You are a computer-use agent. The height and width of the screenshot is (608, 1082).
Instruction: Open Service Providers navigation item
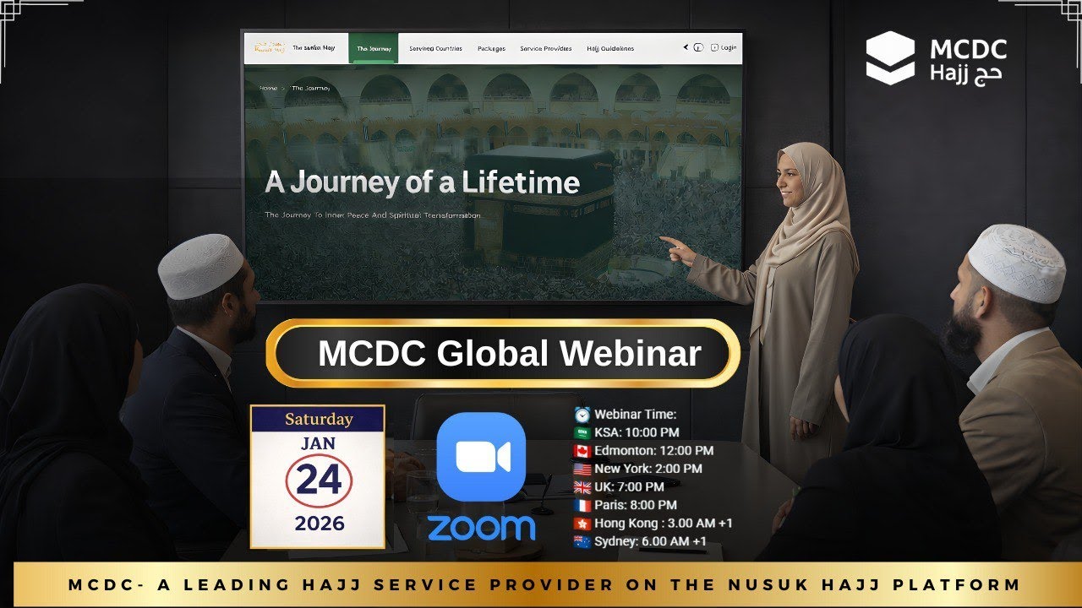[x=546, y=49]
